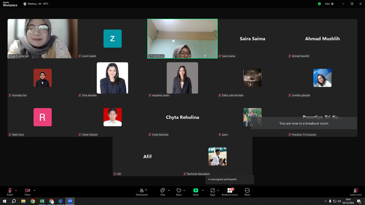The width and height of the screenshot is (365, 205).
Task: Select Dina Akmalia's profile photo
Action: 112,78
